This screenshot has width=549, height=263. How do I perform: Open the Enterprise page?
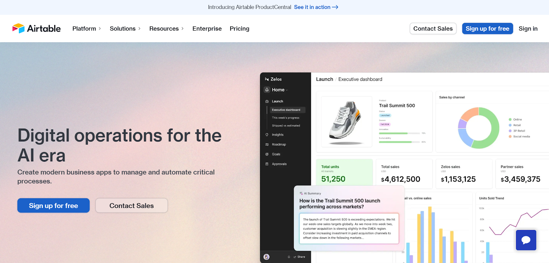point(207,28)
